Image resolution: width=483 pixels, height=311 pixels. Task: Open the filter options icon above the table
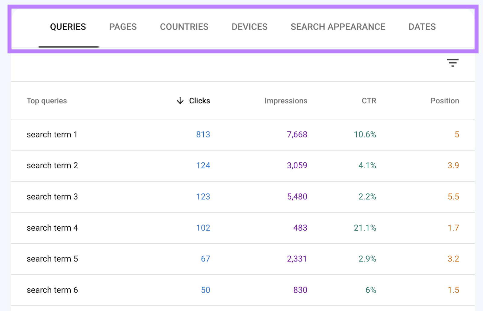coord(453,63)
